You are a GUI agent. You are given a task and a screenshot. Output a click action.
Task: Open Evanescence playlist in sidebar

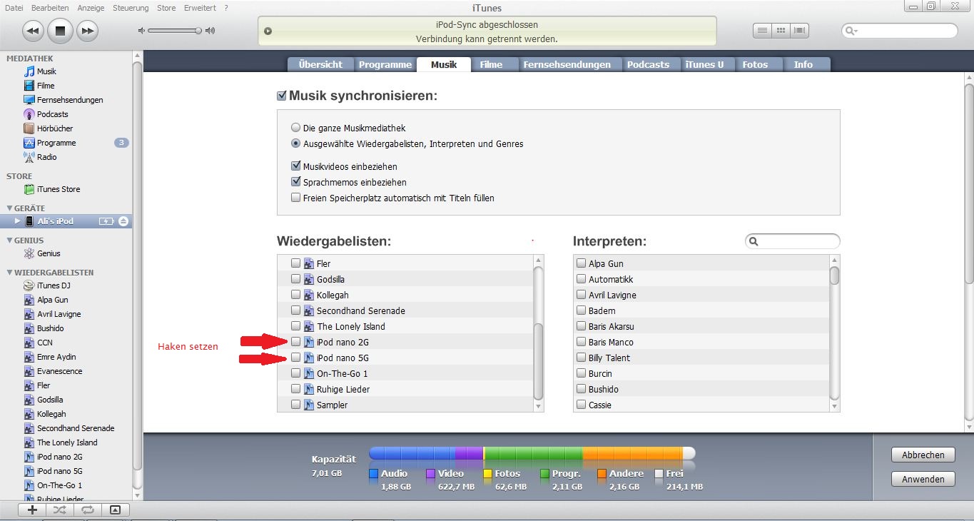tap(59, 371)
